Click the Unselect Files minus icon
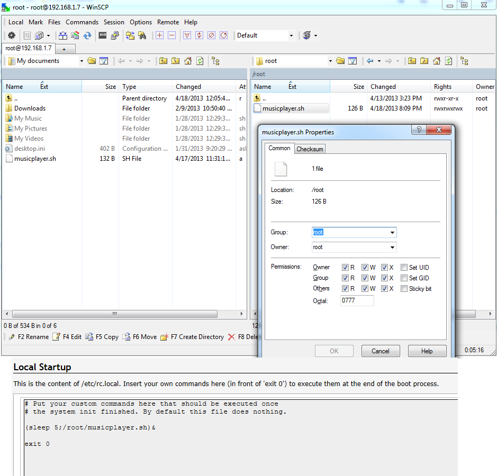The height and width of the screenshot is (476, 497). (171, 35)
